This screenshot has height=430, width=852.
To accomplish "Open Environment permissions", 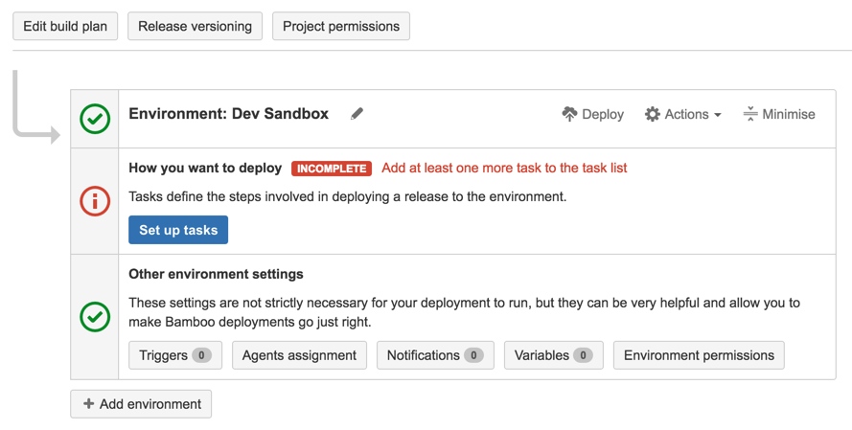I will 699,355.
